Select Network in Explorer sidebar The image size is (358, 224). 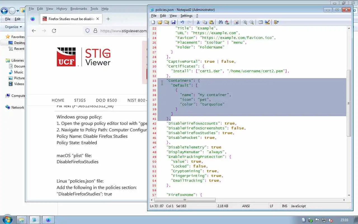(18, 107)
